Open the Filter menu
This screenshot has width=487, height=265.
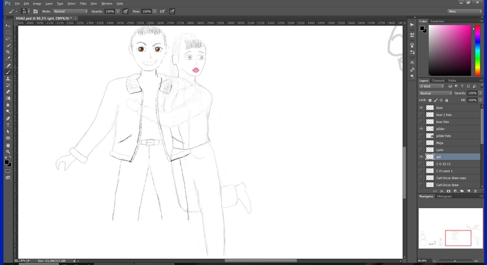(x=83, y=4)
